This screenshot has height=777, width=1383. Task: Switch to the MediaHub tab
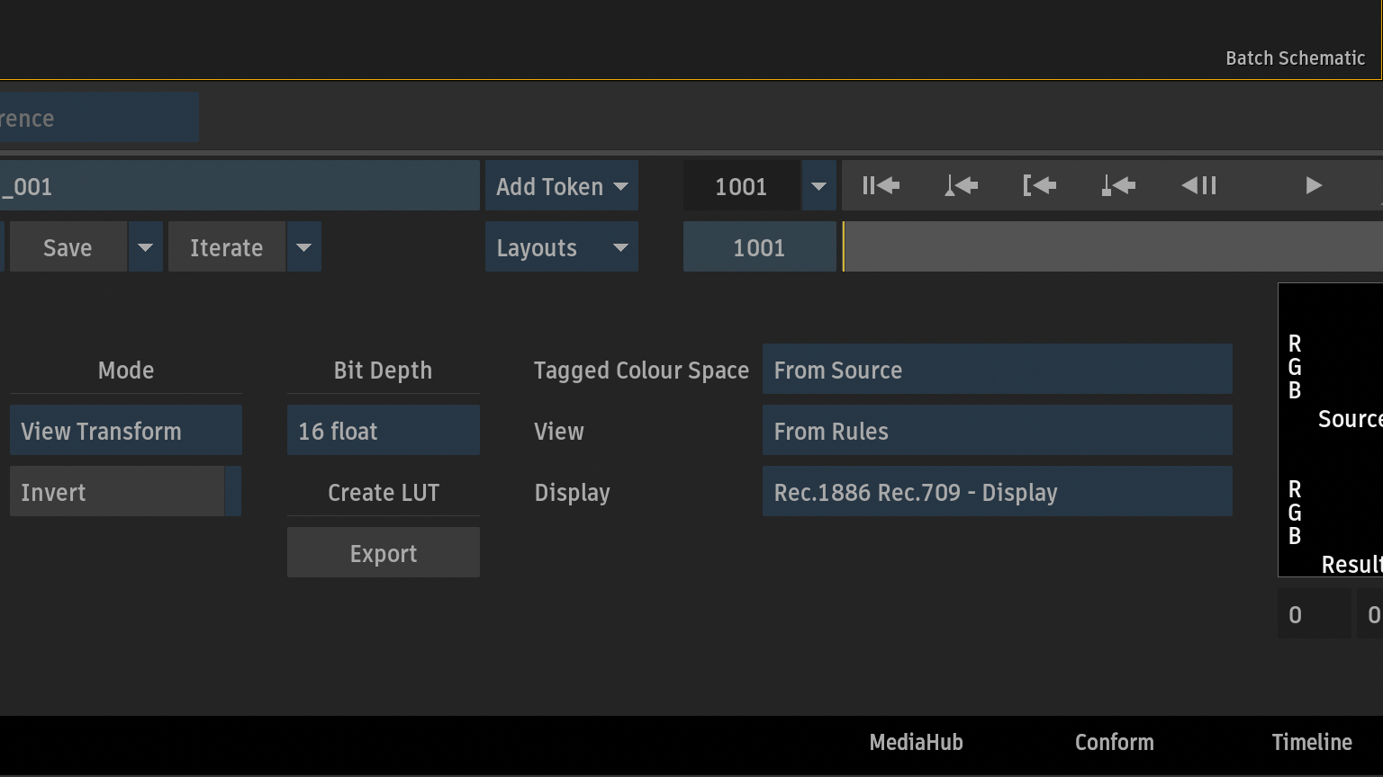tap(916, 742)
